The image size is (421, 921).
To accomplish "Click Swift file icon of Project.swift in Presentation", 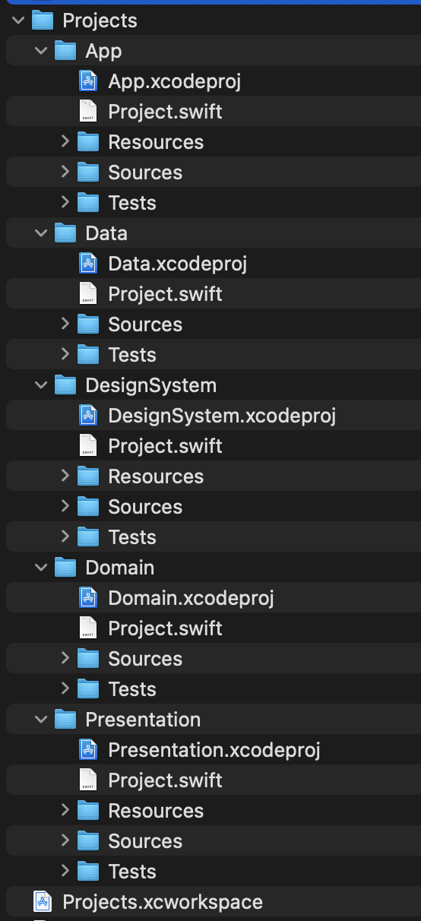I will 89,780.
